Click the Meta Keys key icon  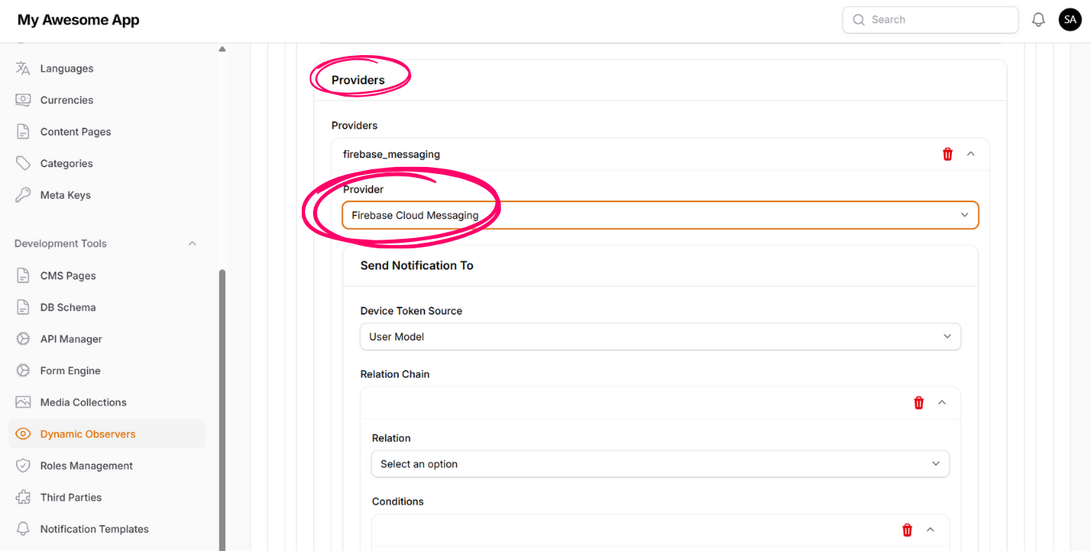click(x=23, y=195)
